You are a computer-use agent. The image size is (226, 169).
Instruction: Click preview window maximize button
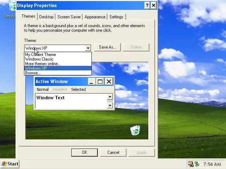pos(100,81)
